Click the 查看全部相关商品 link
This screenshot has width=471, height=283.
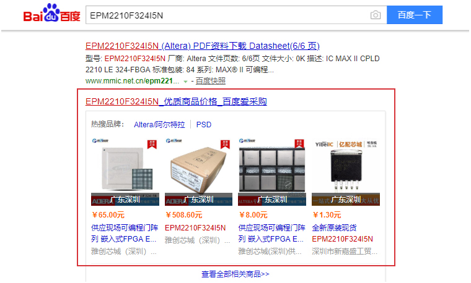[235, 274]
